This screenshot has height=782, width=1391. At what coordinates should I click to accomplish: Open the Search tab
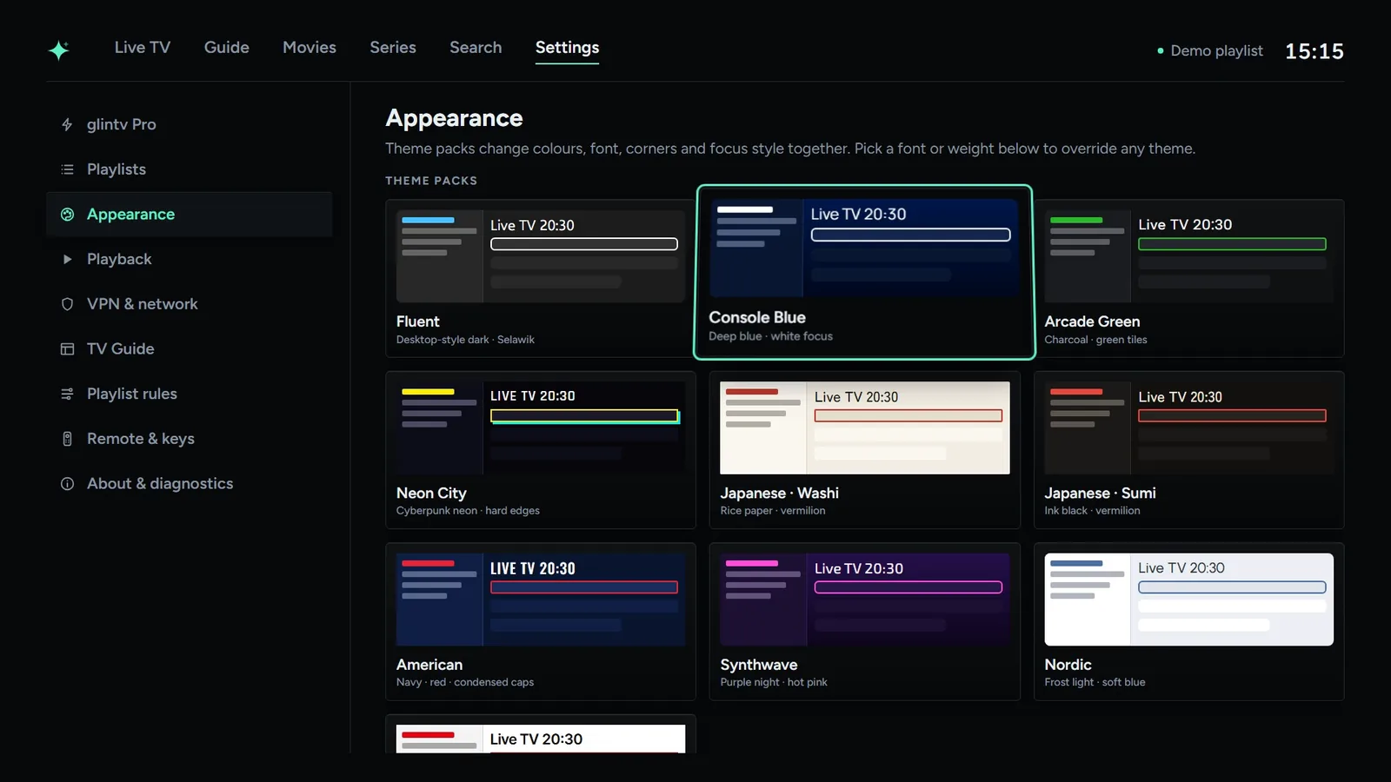(476, 48)
